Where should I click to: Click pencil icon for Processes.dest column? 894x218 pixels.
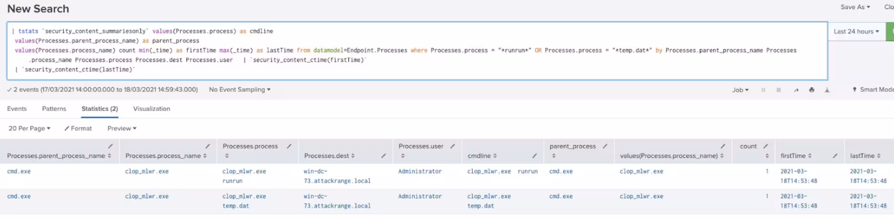click(383, 156)
